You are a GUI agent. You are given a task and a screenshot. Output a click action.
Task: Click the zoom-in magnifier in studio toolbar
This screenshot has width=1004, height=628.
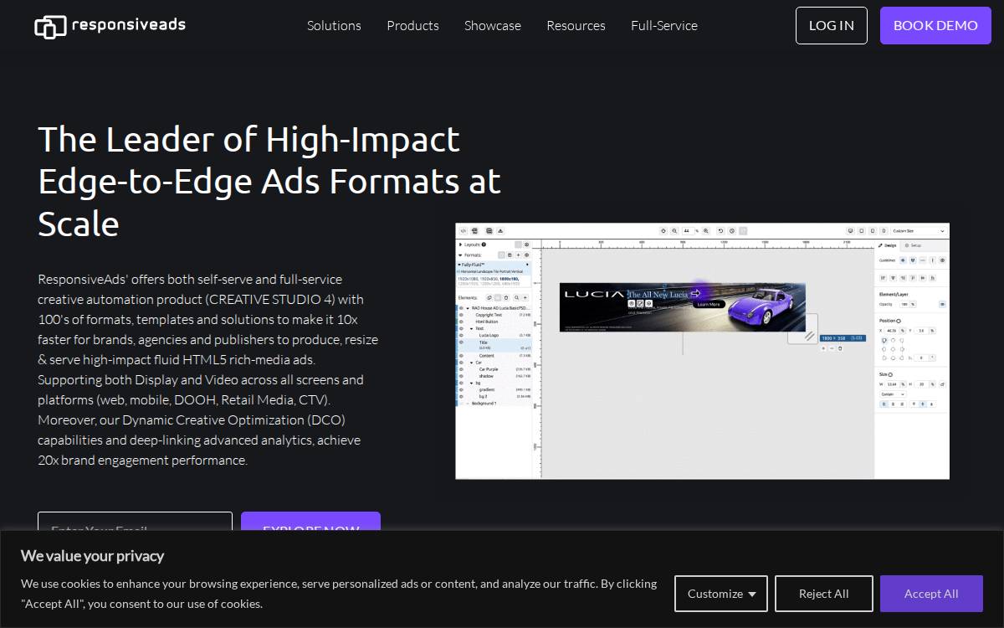[706, 230]
